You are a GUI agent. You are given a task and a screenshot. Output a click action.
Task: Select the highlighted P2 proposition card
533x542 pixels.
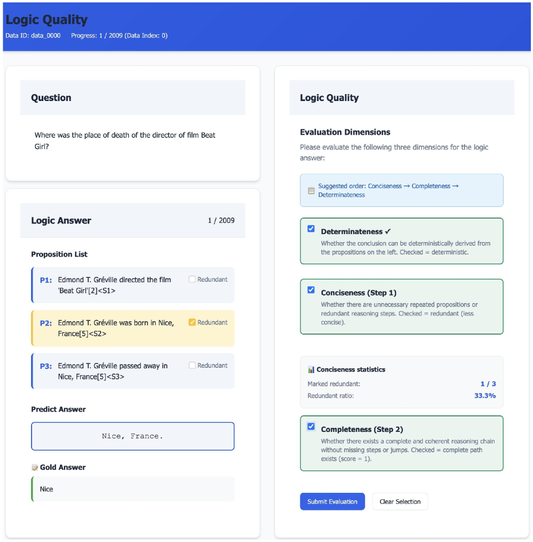[115, 328]
